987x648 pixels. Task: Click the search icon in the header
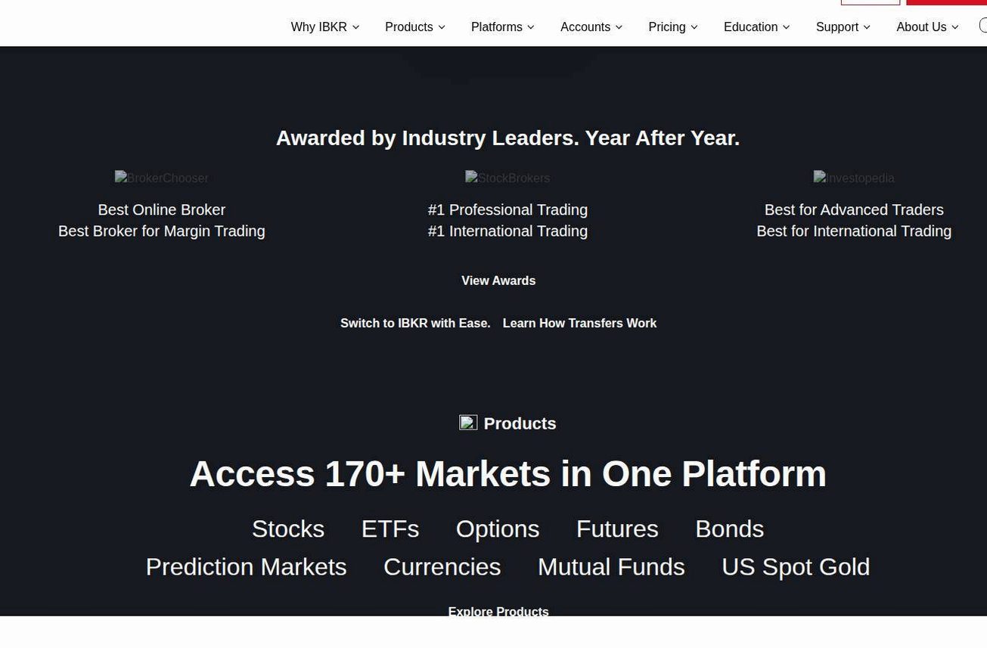point(982,26)
